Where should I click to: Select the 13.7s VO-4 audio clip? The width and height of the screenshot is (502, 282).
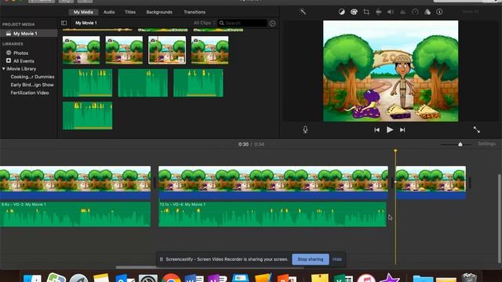272,214
